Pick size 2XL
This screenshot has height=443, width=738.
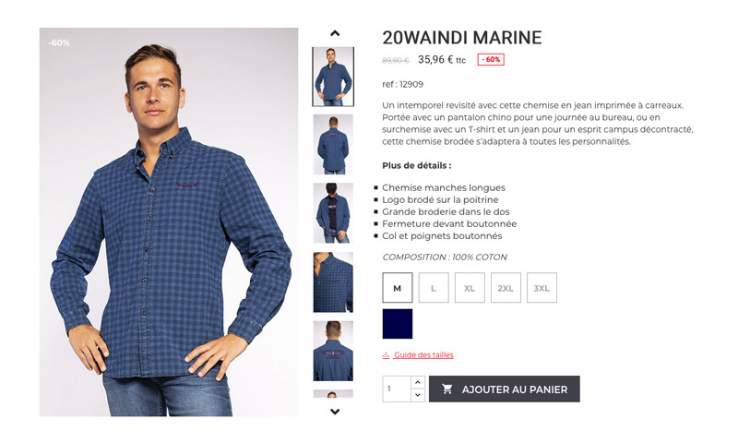506,288
